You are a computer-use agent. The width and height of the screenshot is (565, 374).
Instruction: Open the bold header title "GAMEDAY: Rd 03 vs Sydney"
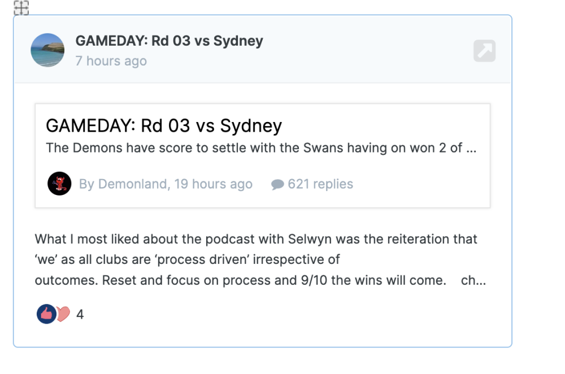(x=169, y=41)
